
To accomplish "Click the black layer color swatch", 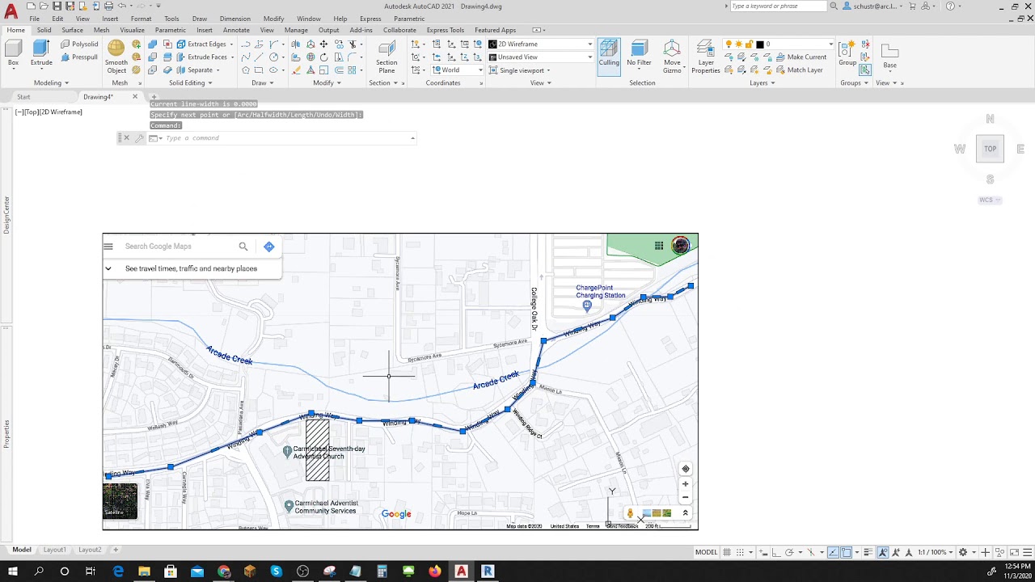I will (x=760, y=44).
